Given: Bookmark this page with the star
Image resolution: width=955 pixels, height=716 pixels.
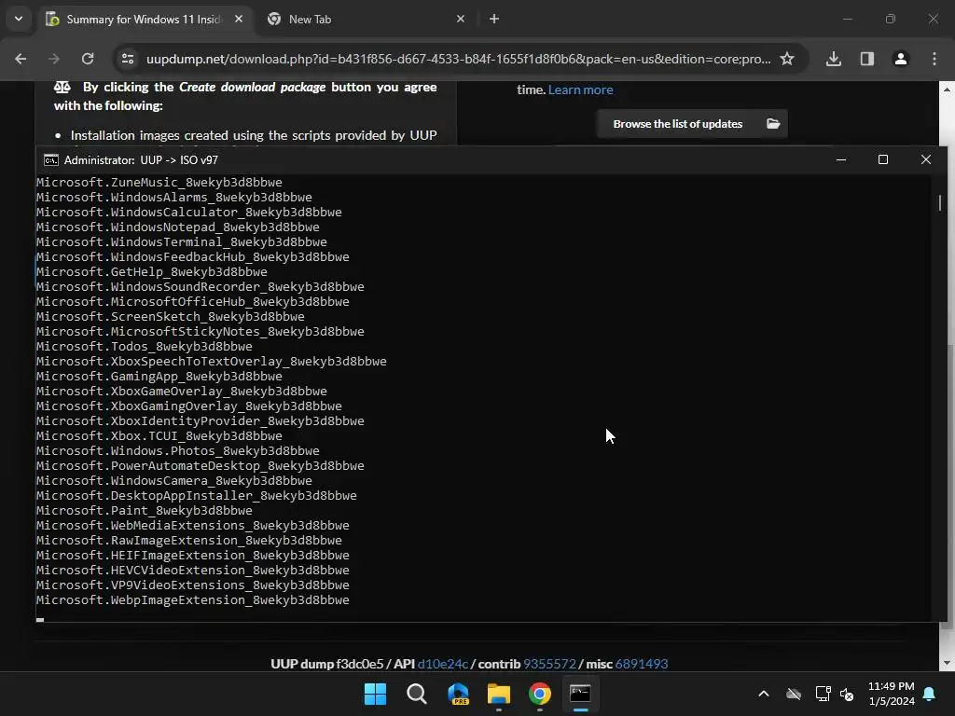Looking at the screenshot, I should point(787,59).
